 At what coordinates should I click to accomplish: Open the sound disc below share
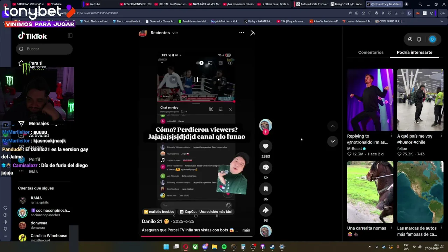(x=266, y=231)
